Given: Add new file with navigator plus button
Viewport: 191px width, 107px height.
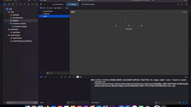Looking at the screenshot, I should [5, 103].
